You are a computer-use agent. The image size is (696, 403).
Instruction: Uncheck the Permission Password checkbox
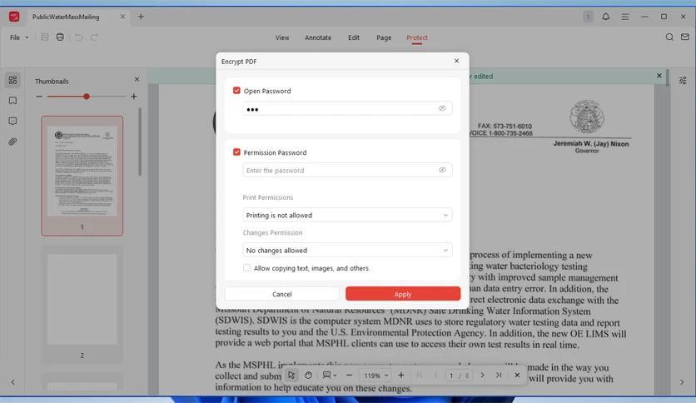click(236, 152)
